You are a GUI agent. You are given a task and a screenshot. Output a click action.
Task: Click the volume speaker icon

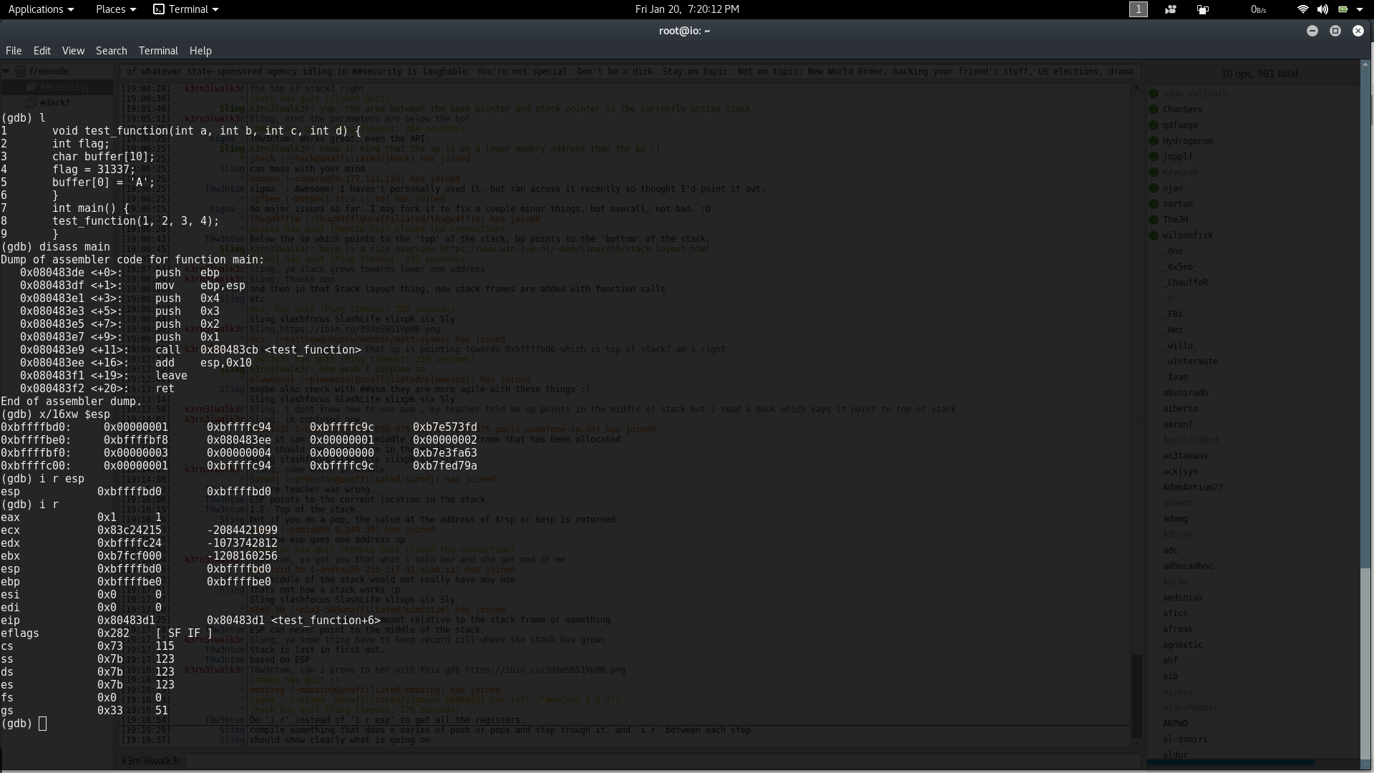point(1322,9)
